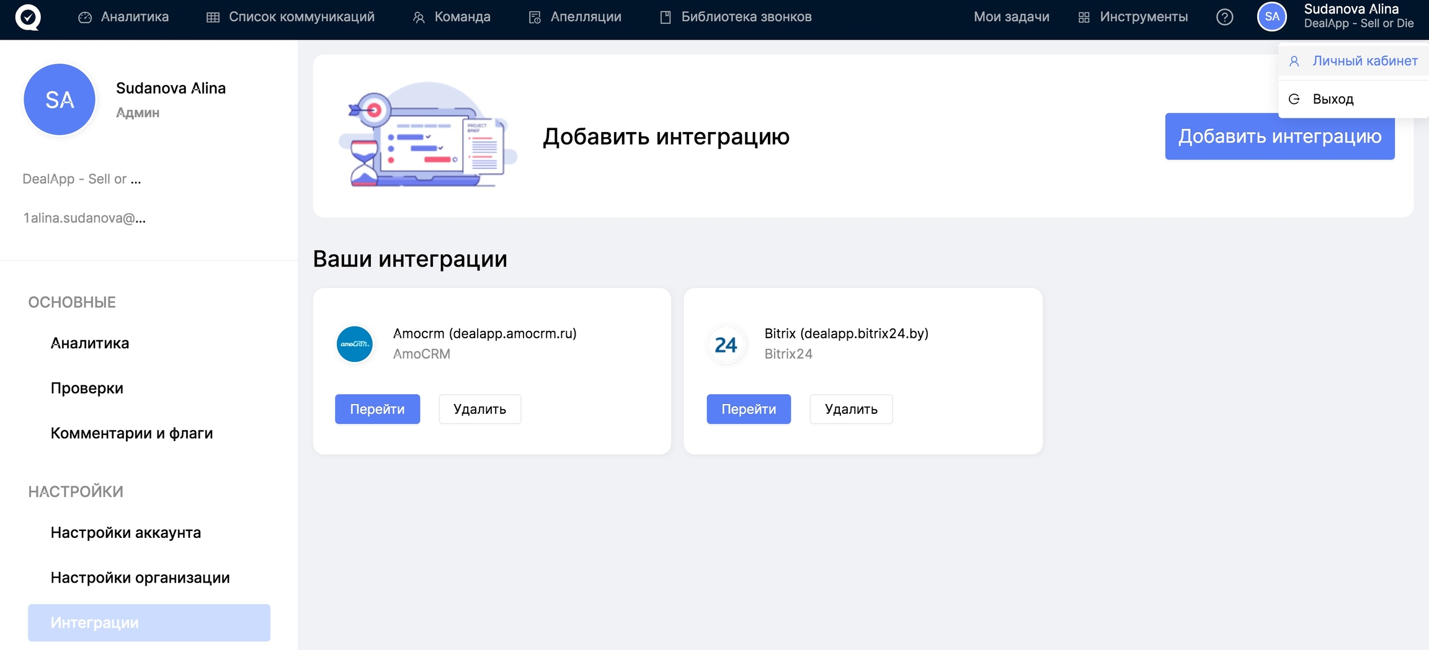Choose Выход in the user dropdown

(x=1333, y=99)
